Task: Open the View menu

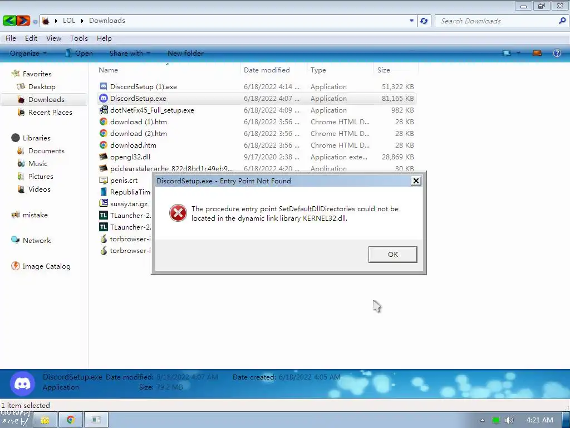Action: (x=53, y=38)
